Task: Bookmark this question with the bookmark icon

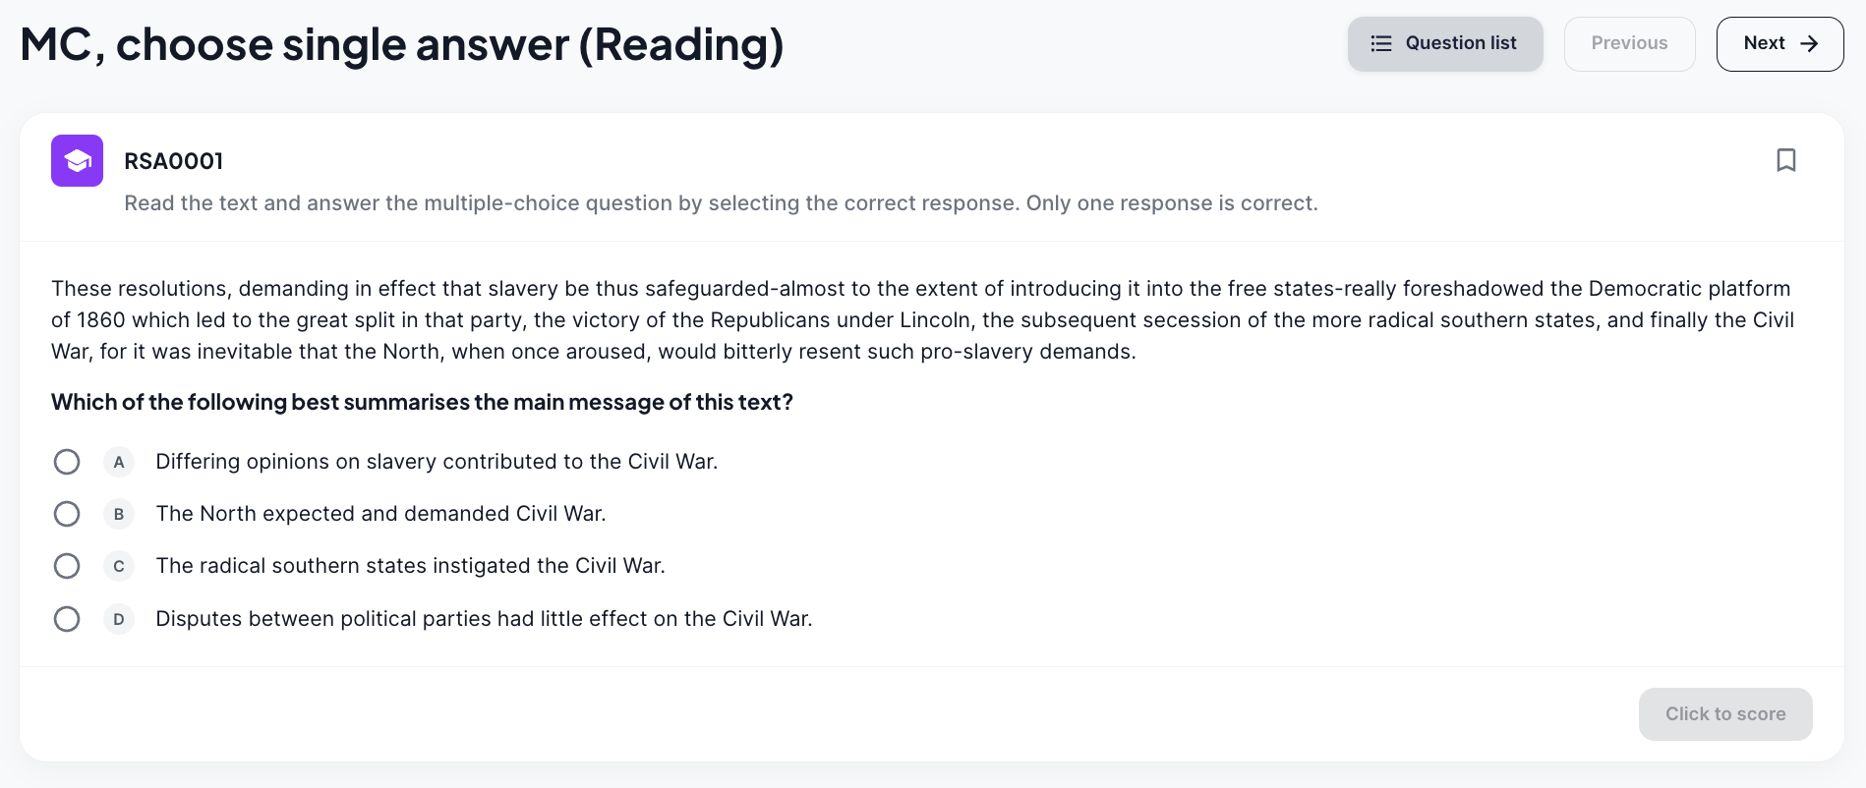Action: point(1785,160)
